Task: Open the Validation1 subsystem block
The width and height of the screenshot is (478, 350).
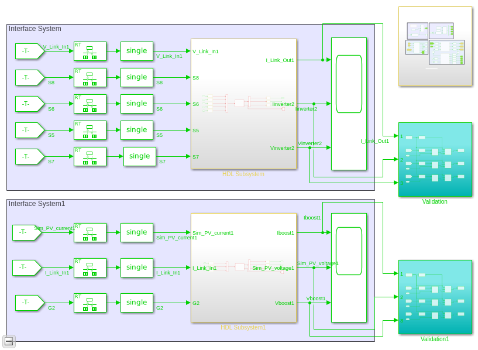Action: pos(435,297)
